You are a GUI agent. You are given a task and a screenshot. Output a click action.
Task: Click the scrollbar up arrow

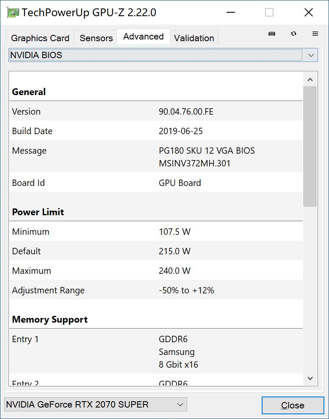[x=310, y=79]
